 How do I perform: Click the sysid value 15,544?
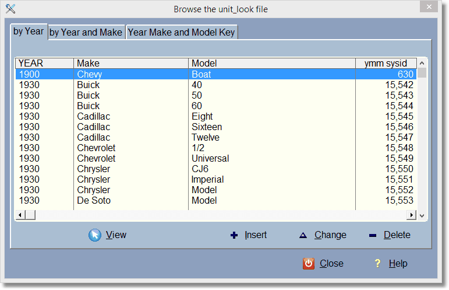pos(399,106)
